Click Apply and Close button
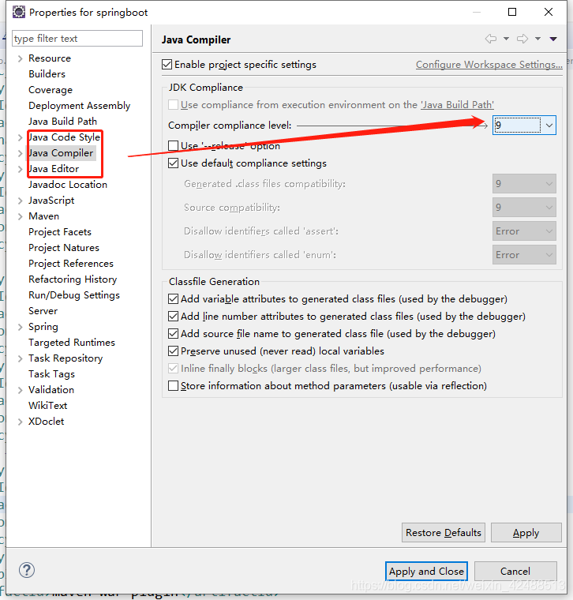This screenshot has height=600, width=573. 426,572
